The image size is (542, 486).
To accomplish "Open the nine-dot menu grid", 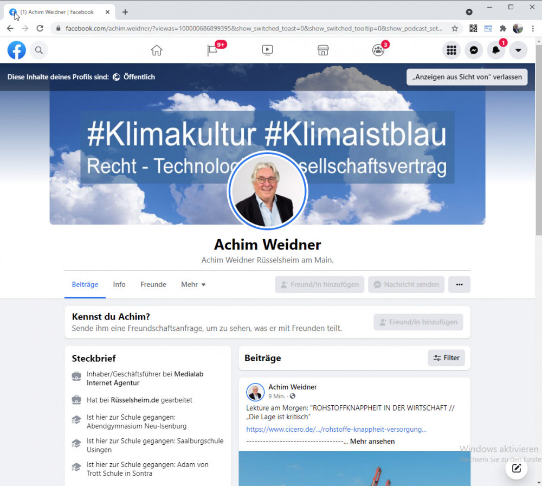I will 451,50.
